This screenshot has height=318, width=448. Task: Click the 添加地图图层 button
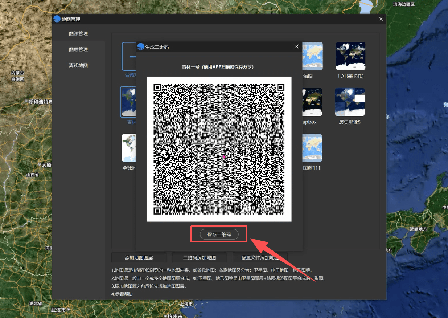tap(139, 257)
